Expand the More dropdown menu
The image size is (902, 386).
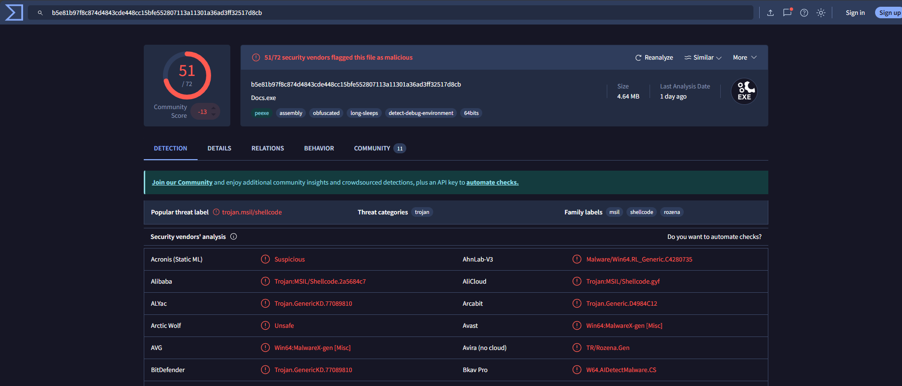pos(744,58)
